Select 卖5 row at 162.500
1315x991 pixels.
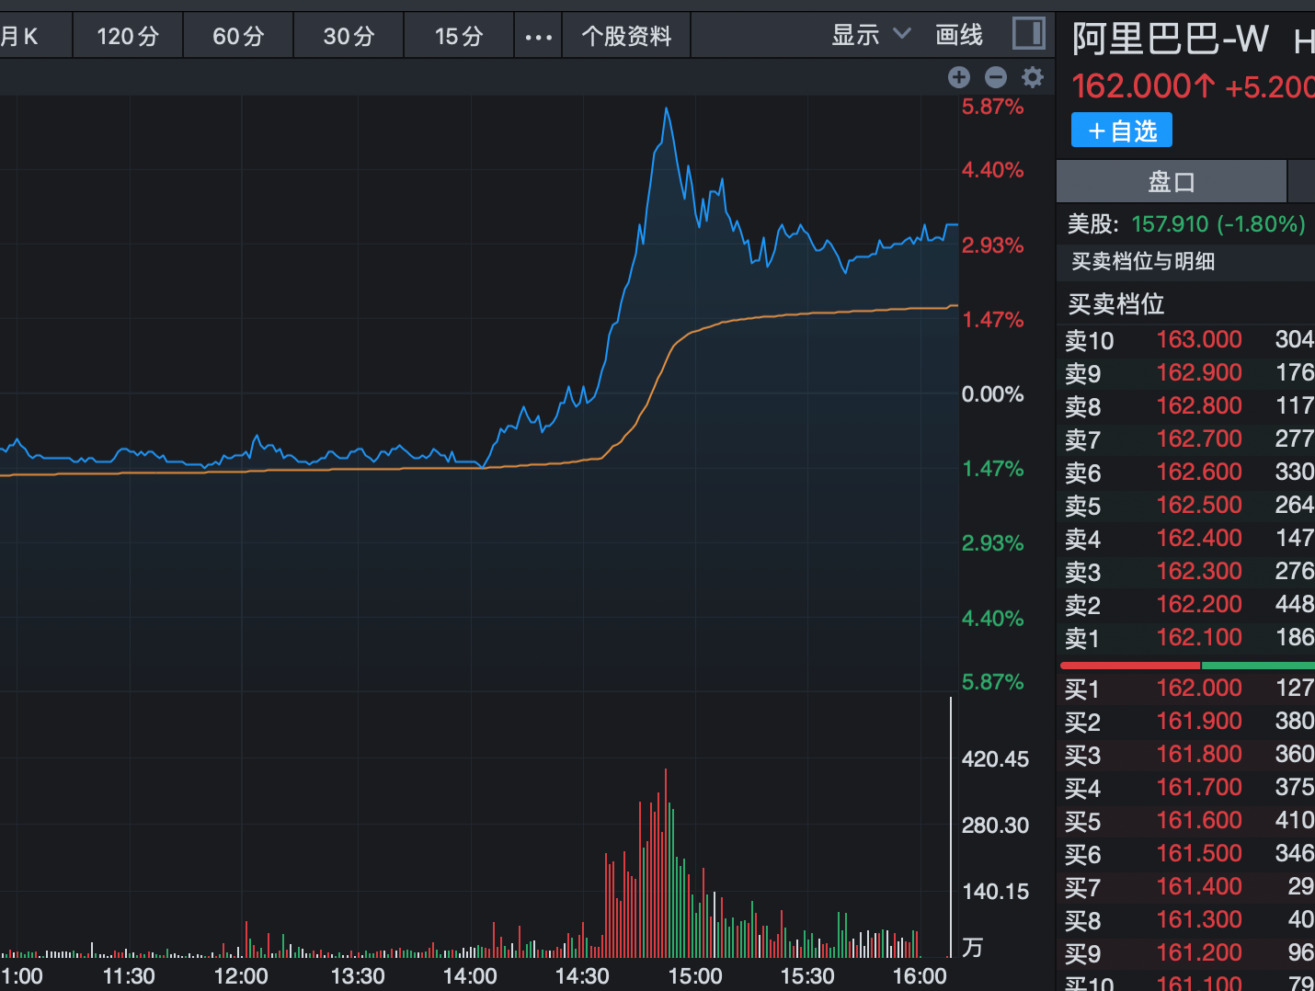[x=1188, y=506]
